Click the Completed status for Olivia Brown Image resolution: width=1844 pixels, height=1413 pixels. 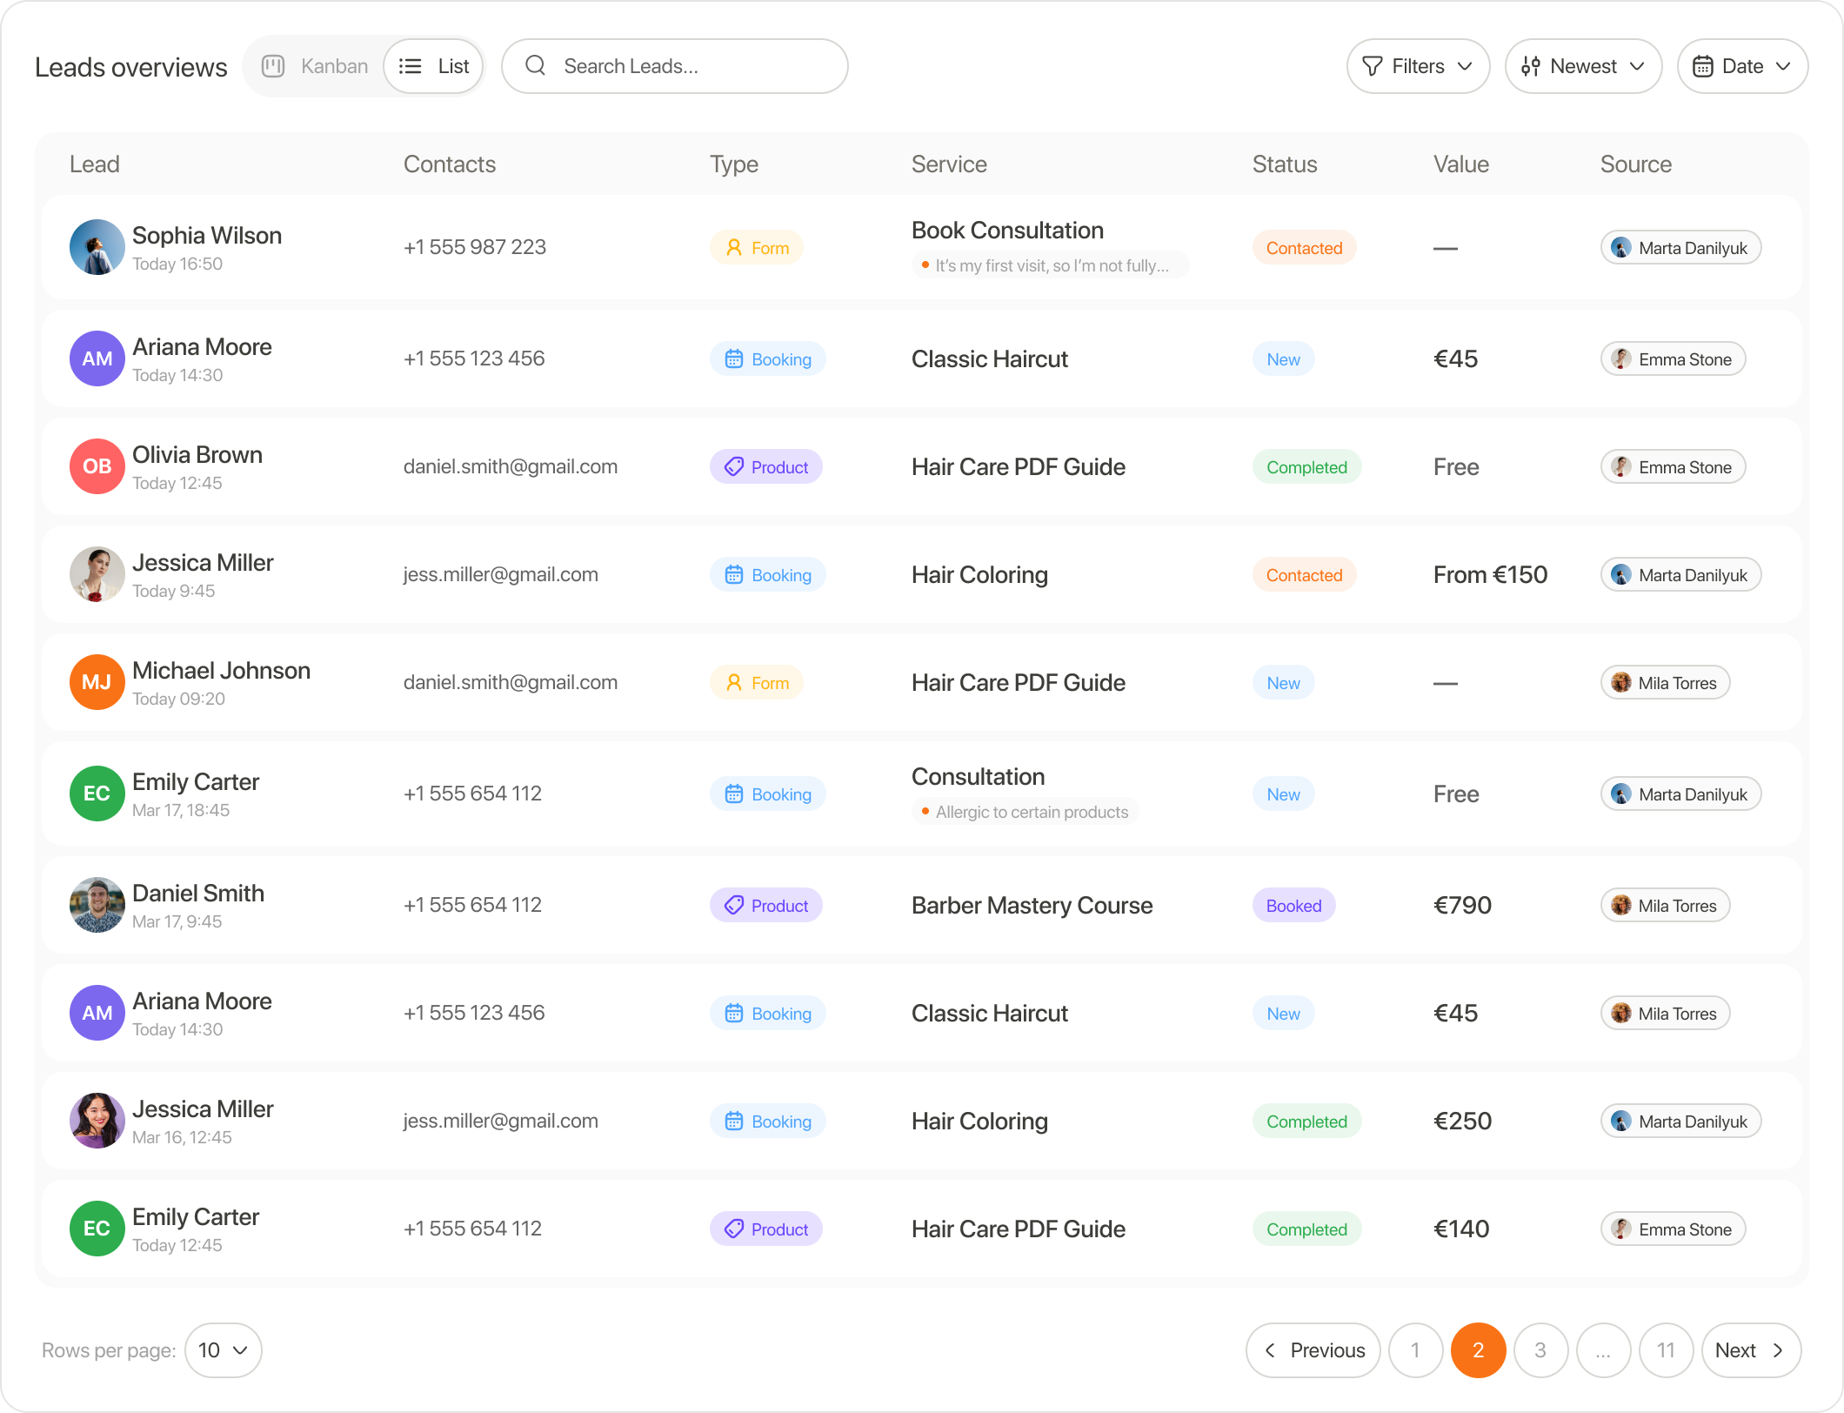tap(1307, 467)
